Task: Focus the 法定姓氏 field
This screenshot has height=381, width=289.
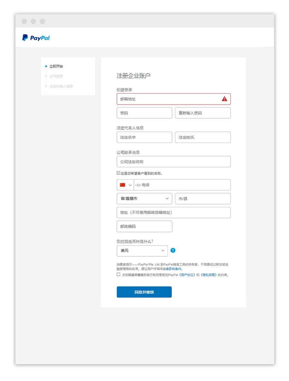Action: tap(203, 137)
